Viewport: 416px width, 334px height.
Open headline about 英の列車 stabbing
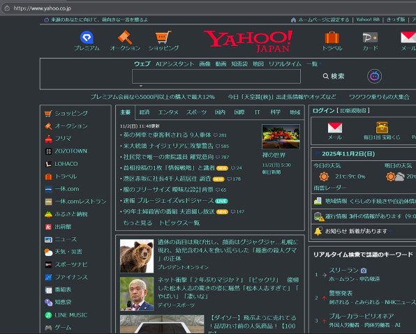click(167, 135)
